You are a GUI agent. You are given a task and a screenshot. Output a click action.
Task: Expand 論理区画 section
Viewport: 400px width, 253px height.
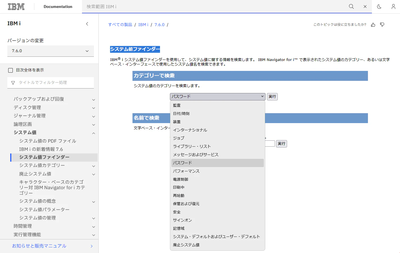click(94, 125)
